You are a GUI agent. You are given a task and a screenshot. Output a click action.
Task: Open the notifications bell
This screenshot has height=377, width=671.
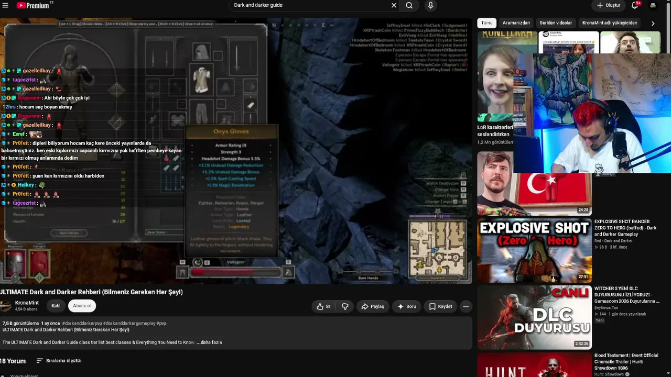[x=634, y=5]
